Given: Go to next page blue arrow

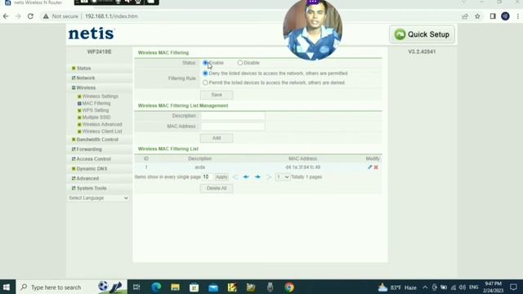Looking at the screenshot, I should click(257, 177).
